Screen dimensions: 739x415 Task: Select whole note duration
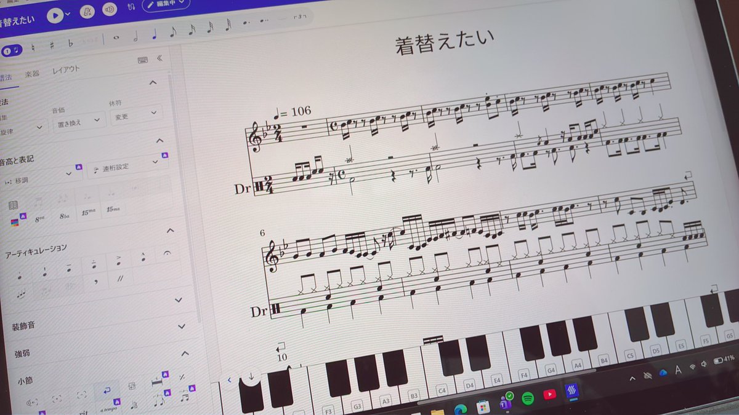pos(116,38)
